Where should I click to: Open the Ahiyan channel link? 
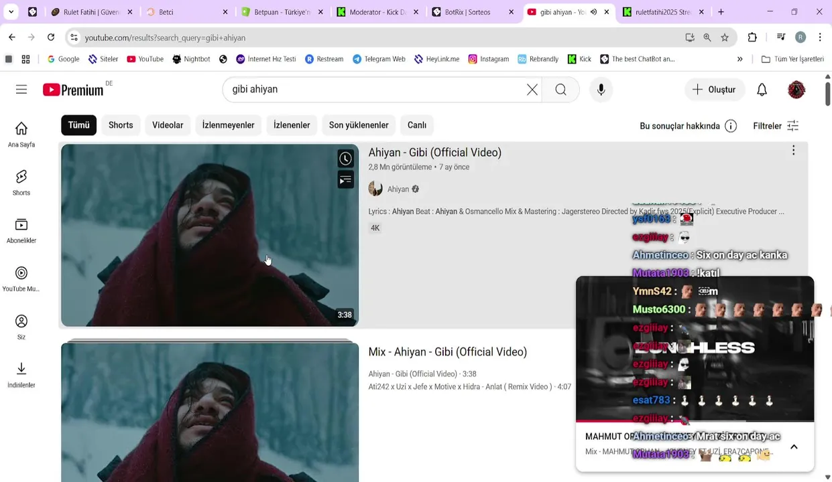[398, 189]
